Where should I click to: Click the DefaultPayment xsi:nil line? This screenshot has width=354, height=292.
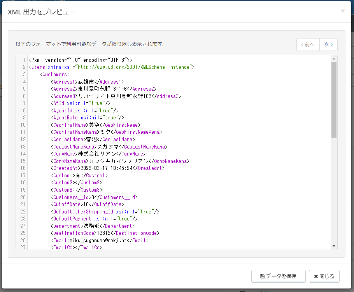pos(94,219)
